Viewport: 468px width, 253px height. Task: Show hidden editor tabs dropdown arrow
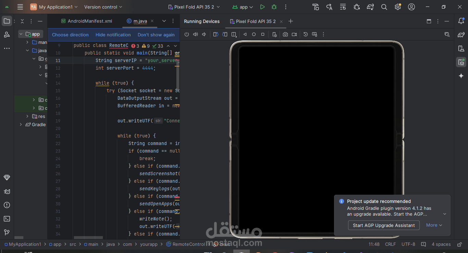tap(164, 21)
